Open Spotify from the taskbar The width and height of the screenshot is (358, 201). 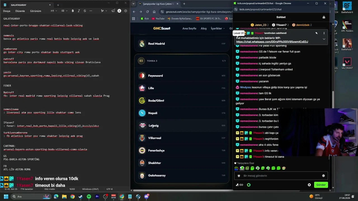click(x=89, y=197)
